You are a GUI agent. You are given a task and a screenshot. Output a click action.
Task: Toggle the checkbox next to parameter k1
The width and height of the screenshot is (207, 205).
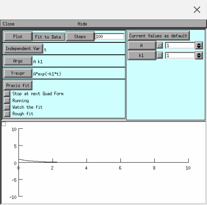pos(159,55)
